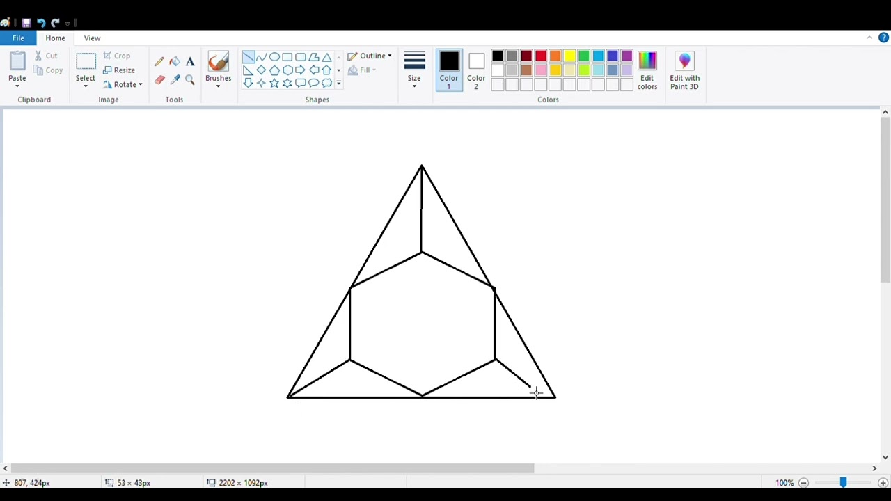Click the Crop button
Image resolution: width=891 pixels, height=501 pixels.
point(117,56)
